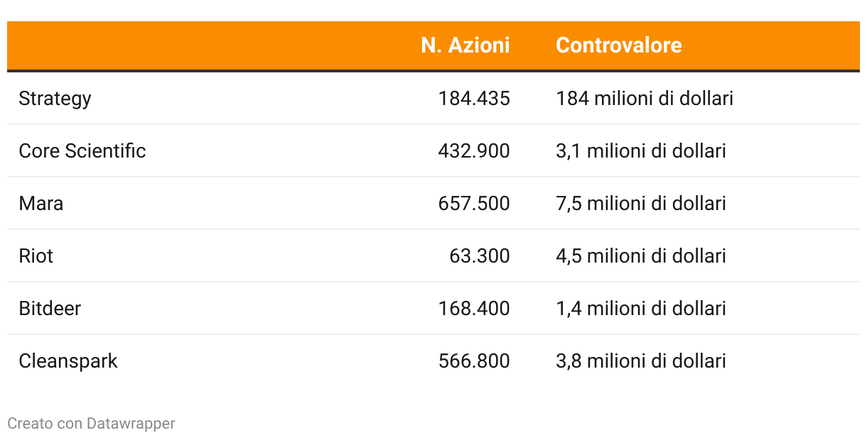The height and width of the screenshot is (440, 867).
Task: Click the Cleanspark company cell
Action: (68, 361)
